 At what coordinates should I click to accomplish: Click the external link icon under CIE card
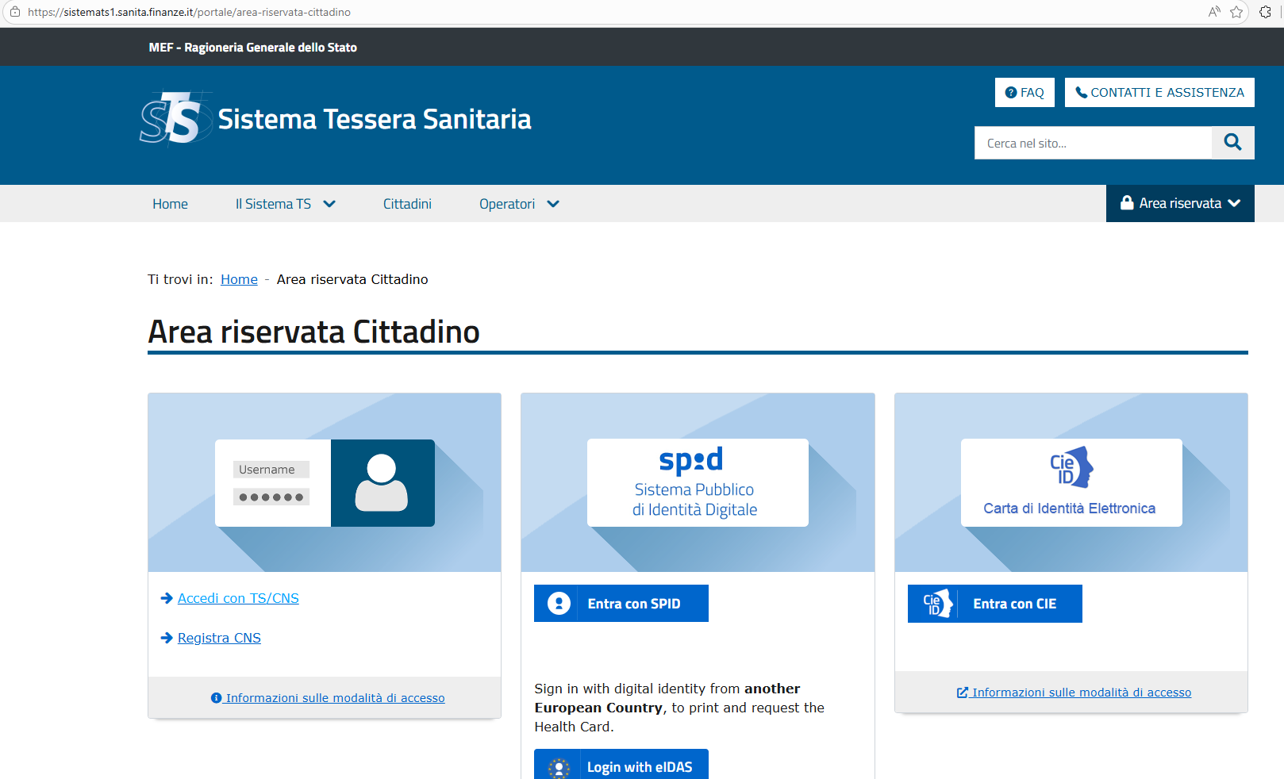pos(963,692)
